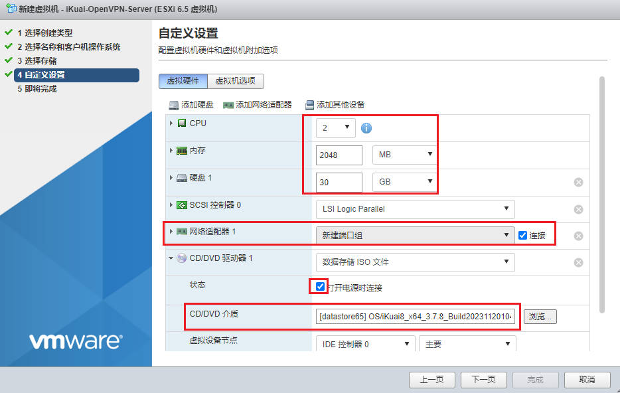
Task: Expand the 网络适配器 1 row
Action: pyautogui.click(x=171, y=231)
